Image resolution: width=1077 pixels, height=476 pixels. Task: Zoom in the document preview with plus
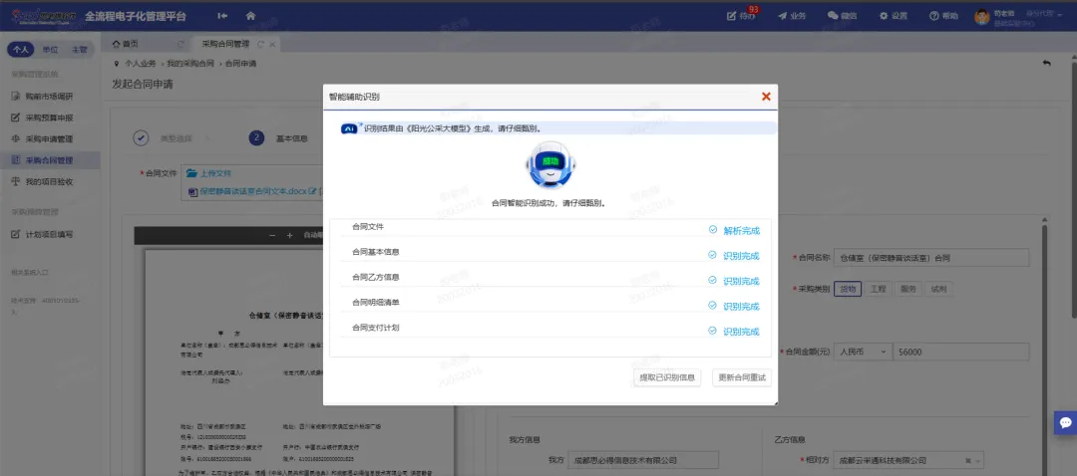[290, 235]
